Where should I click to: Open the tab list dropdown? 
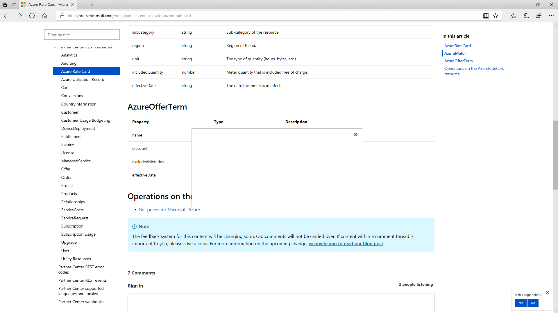pyautogui.click(x=91, y=5)
